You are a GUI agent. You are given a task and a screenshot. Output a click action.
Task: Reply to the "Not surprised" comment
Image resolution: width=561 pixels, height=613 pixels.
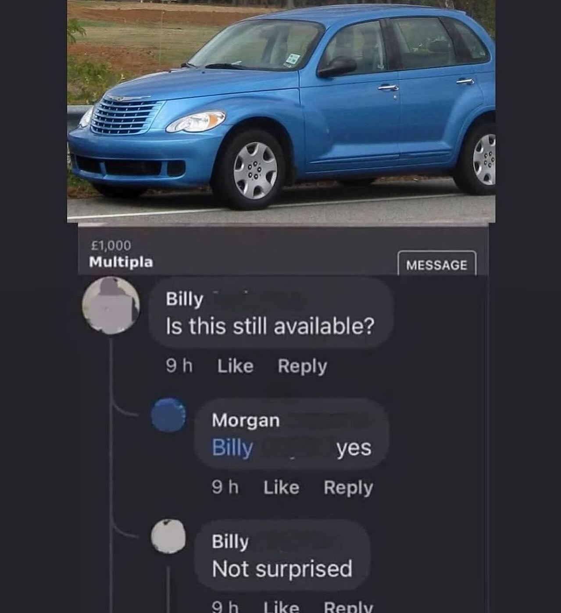348,607
